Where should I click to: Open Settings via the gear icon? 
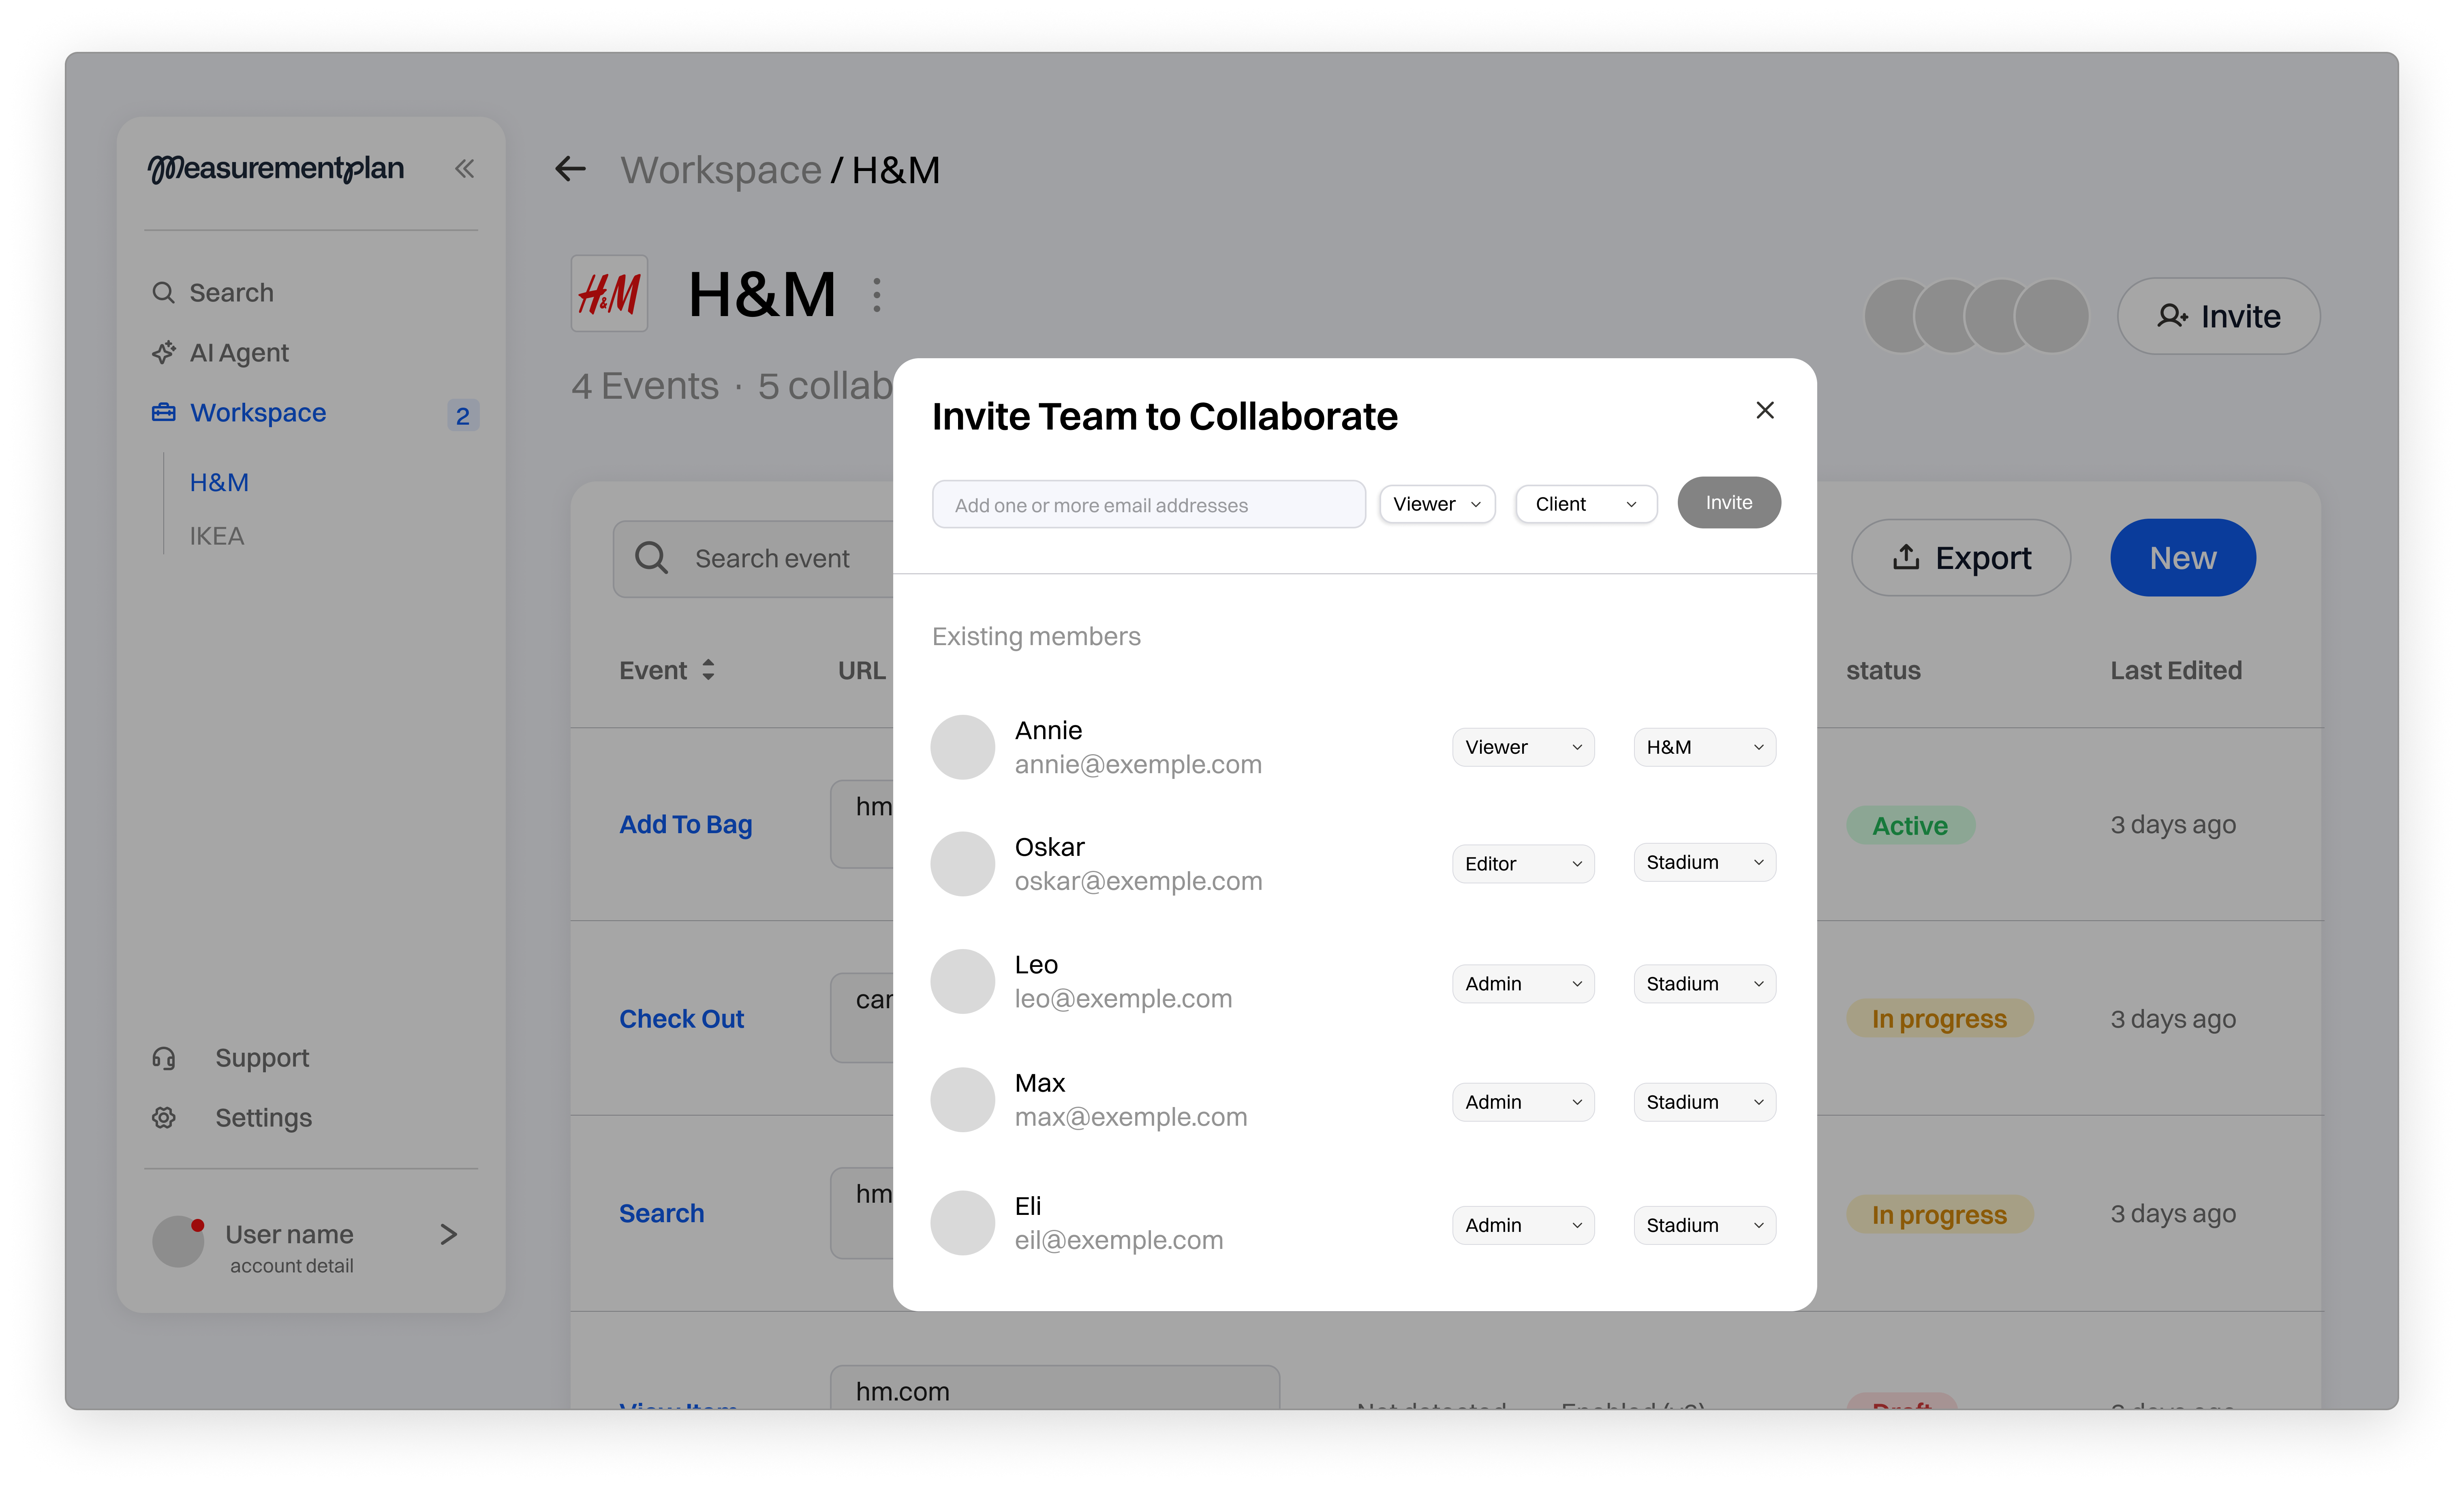pyautogui.click(x=164, y=1117)
